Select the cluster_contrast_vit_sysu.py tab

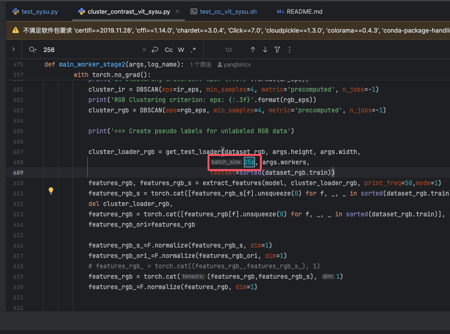(124, 11)
